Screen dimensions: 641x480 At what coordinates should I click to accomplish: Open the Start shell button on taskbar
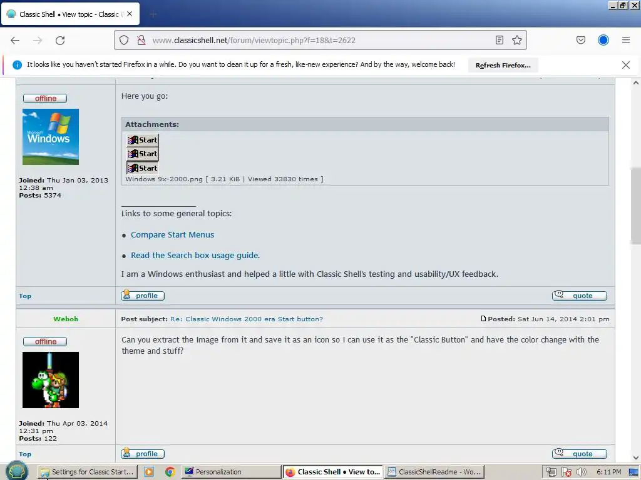(16, 471)
